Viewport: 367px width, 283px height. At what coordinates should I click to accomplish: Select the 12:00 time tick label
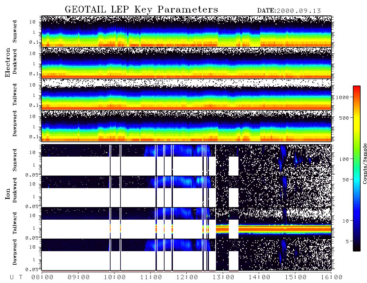[187, 277]
